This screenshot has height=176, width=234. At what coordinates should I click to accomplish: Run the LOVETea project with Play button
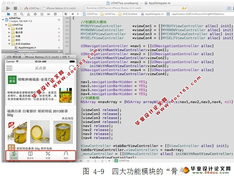point(8,8)
